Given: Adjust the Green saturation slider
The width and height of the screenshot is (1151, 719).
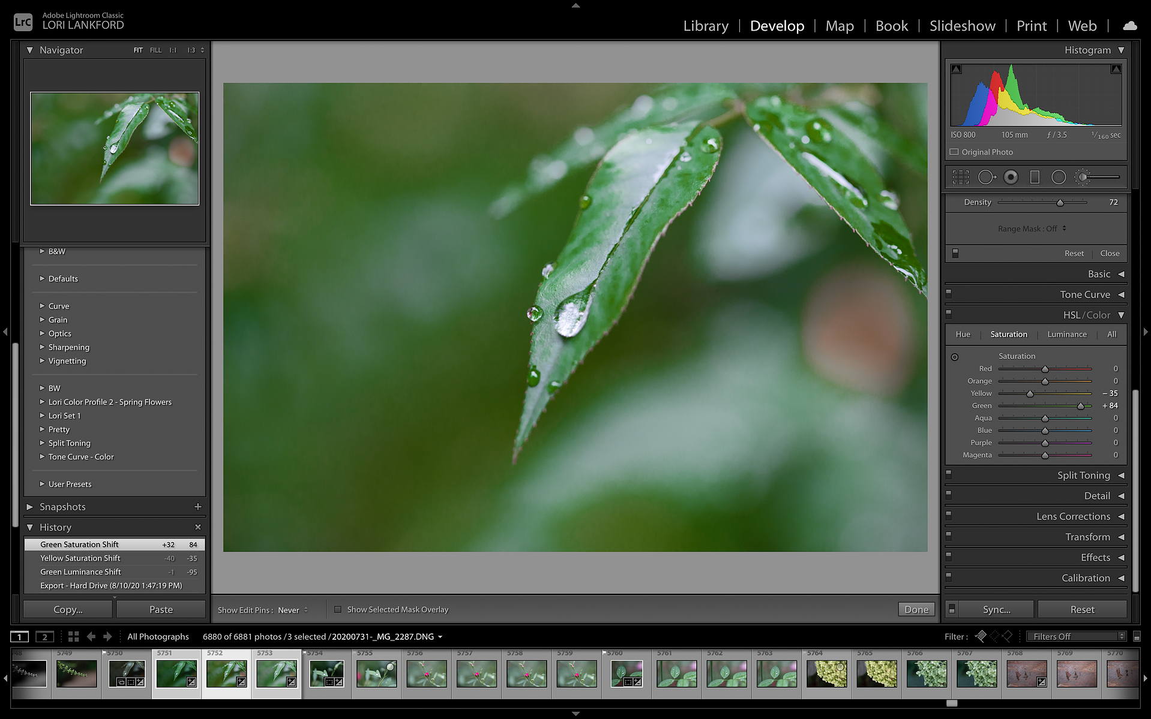Looking at the screenshot, I should (x=1080, y=406).
